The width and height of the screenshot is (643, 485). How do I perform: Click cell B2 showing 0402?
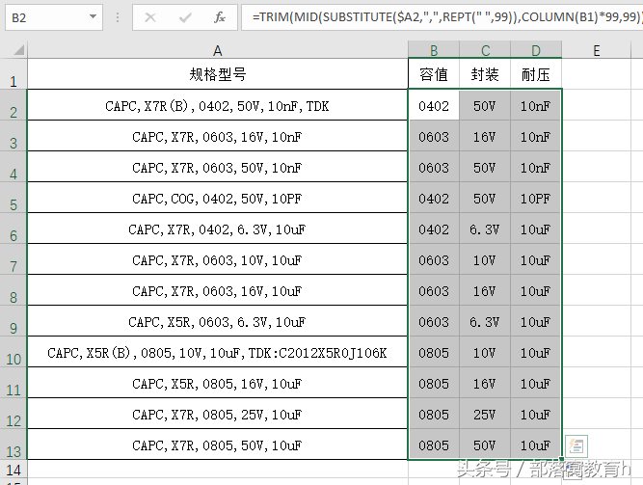tap(434, 105)
